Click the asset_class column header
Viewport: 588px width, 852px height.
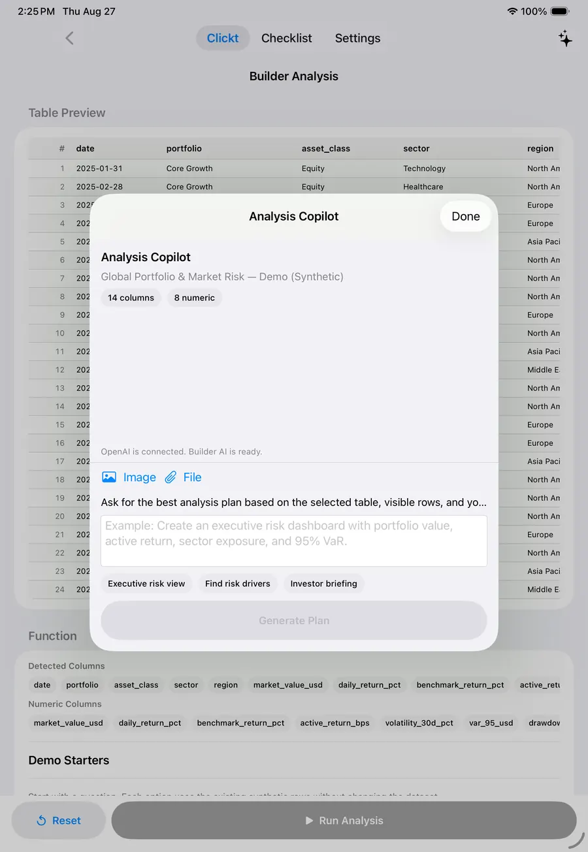[x=326, y=148]
